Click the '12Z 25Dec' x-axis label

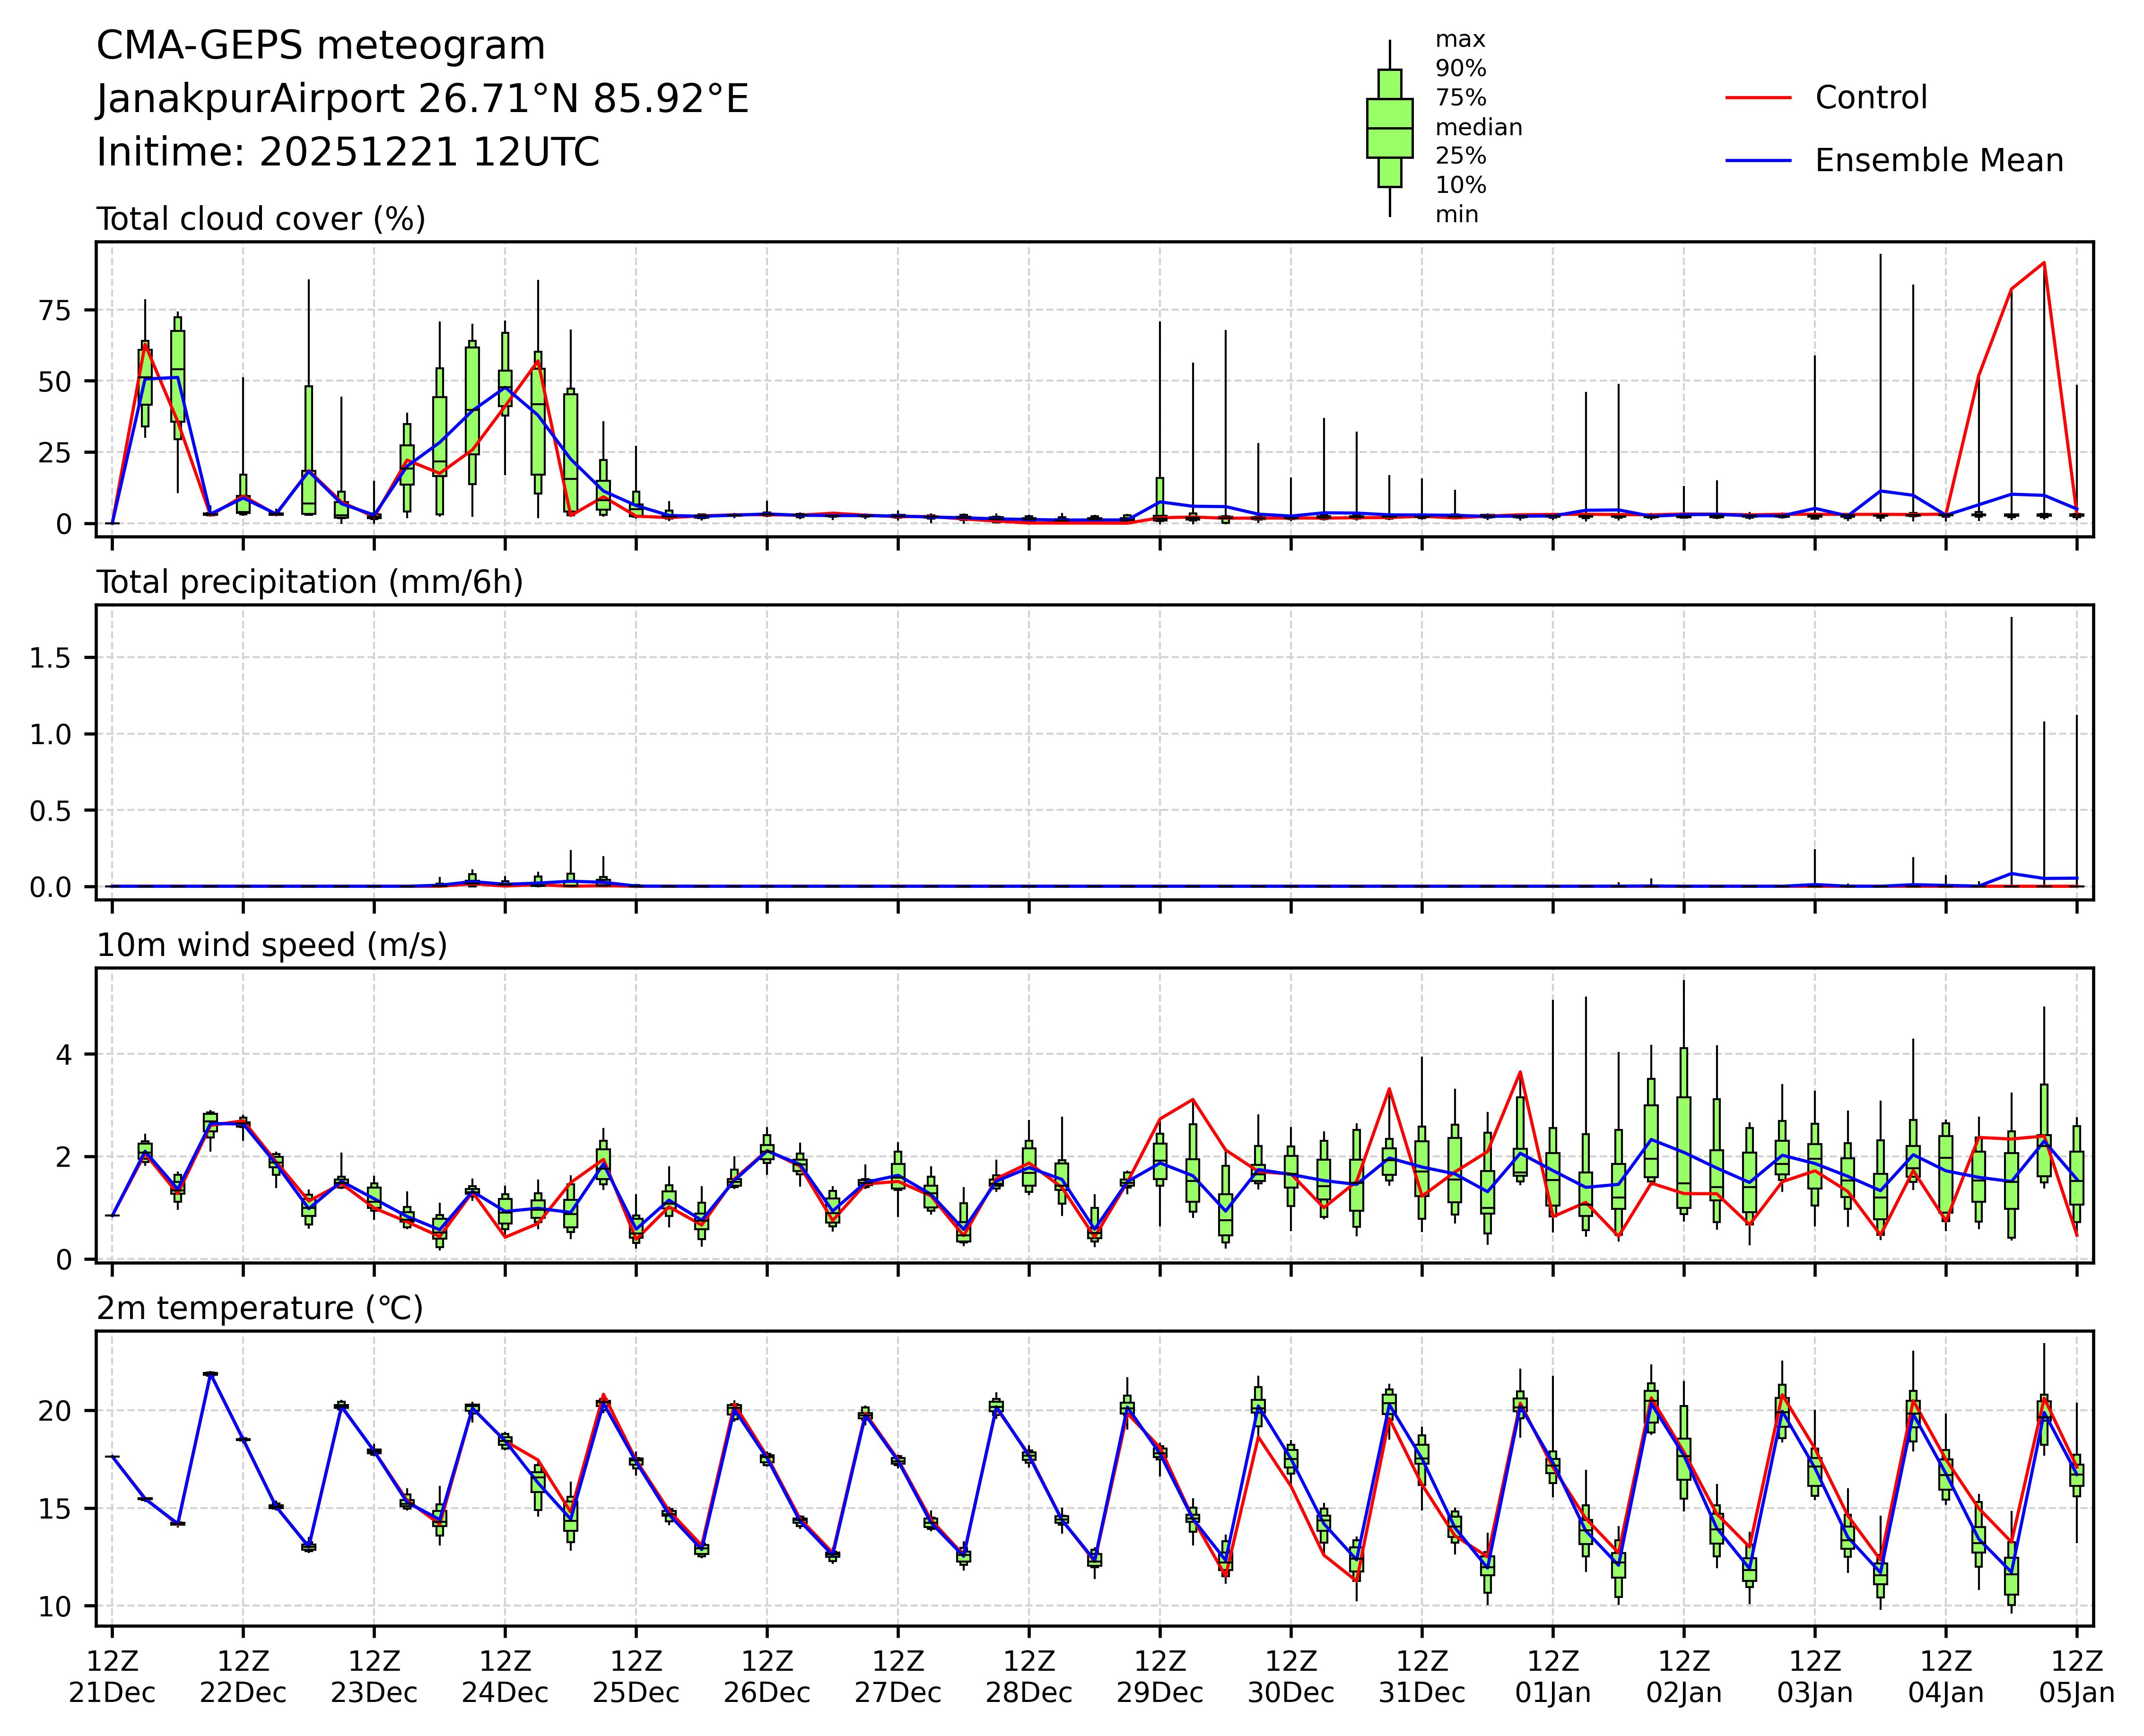636,1677
